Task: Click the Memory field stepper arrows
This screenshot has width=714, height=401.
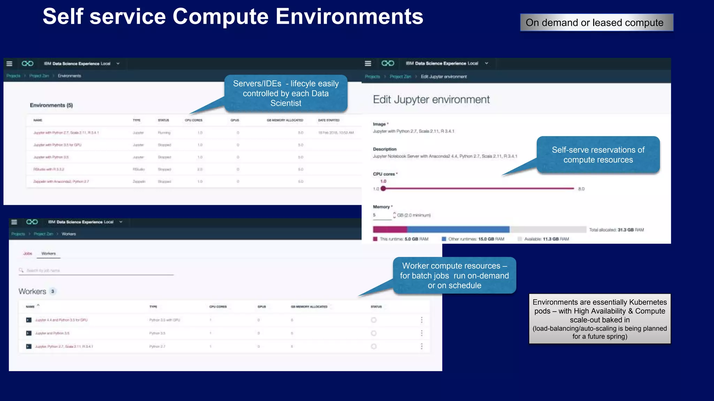Action: (x=394, y=215)
